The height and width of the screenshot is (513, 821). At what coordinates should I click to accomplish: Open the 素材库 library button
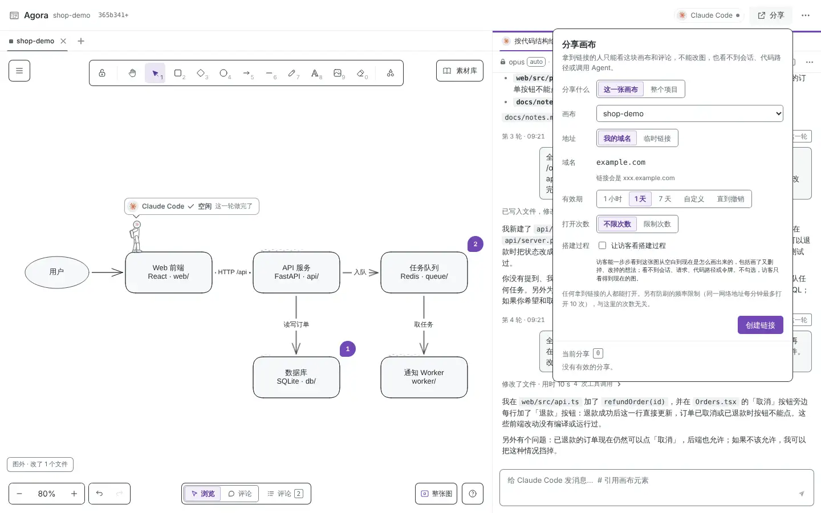[x=460, y=71]
